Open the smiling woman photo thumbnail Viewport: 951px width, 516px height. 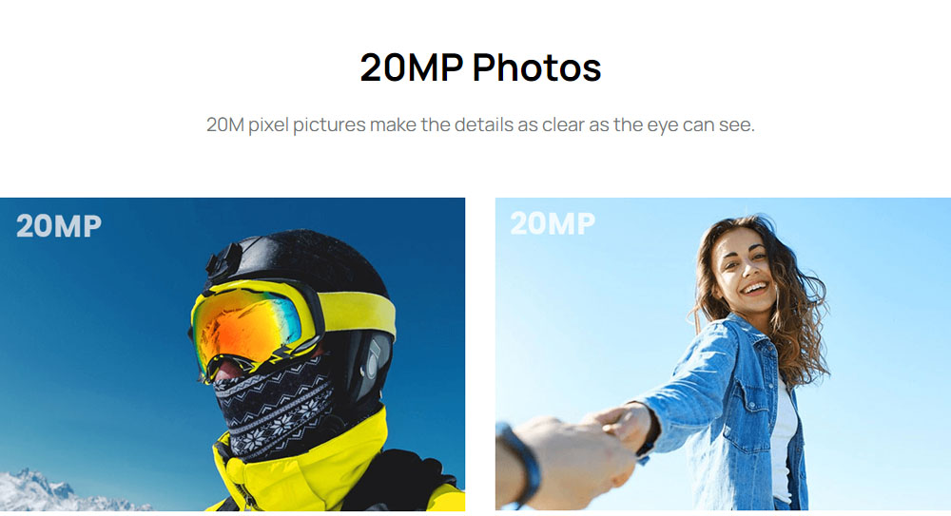(723, 354)
